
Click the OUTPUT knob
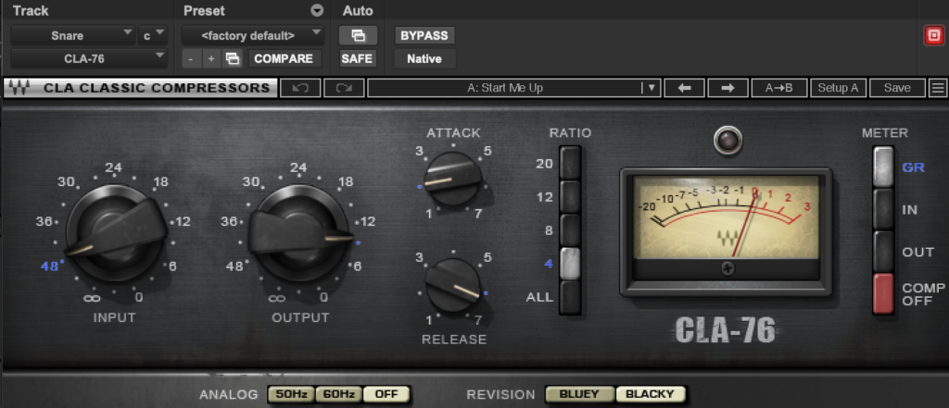pos(299,233)
